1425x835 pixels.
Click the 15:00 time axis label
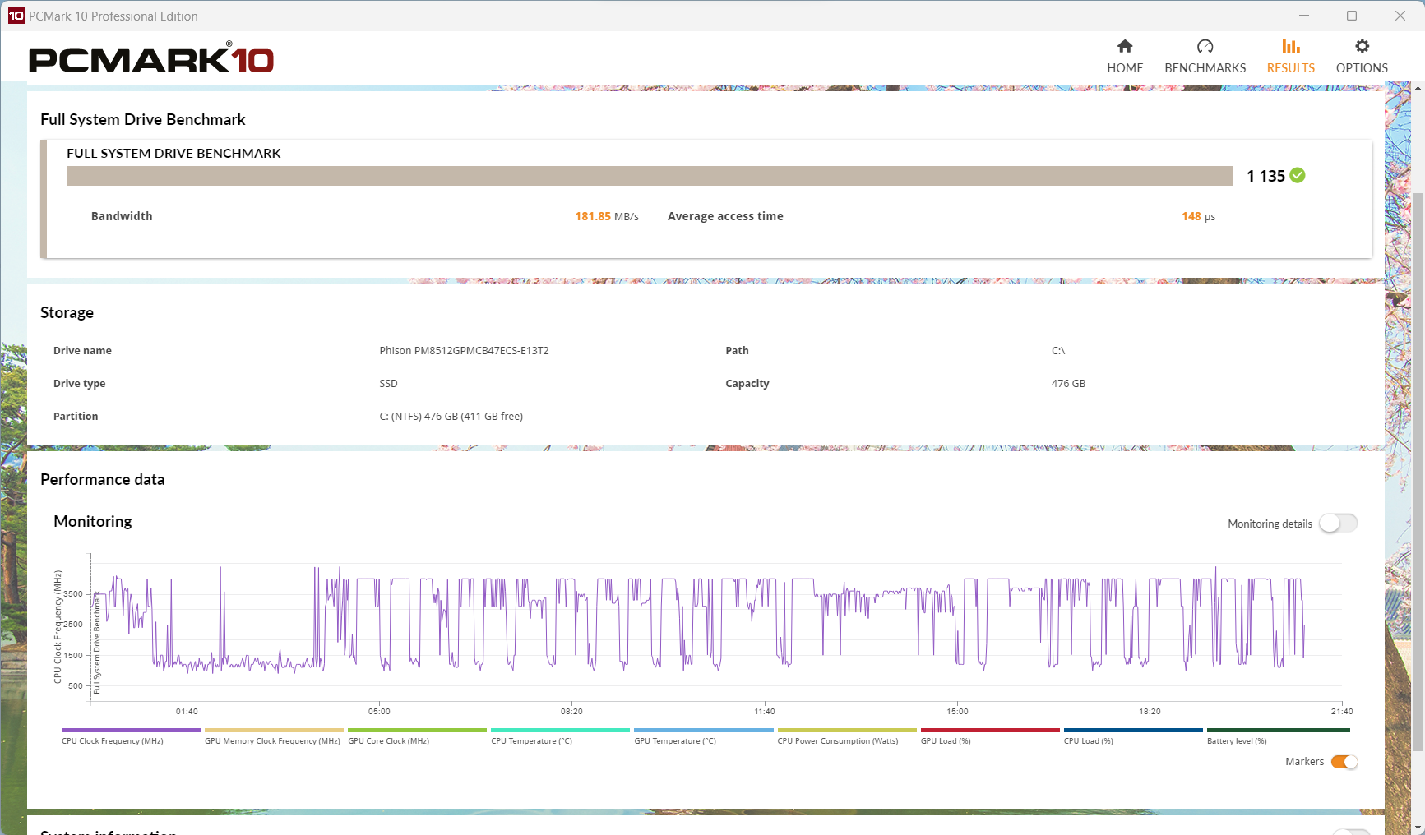pyautogui.click(x=957, y=712)
